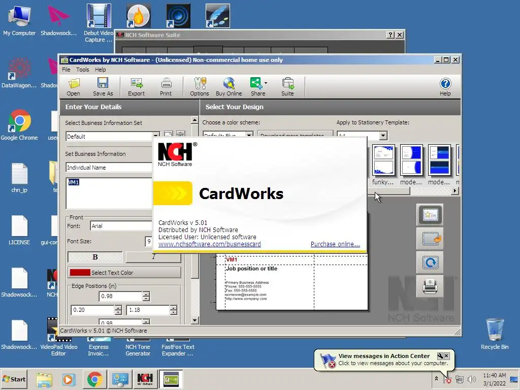Screen dimensions: 520x390
Task: Click 'Job position or title' on the card preview
Action: point(251,269)
